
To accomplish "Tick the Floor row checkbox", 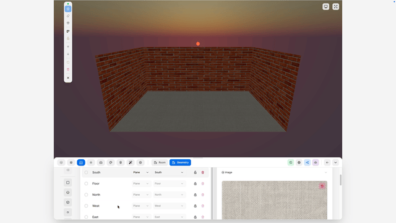I will coord(86,183).
